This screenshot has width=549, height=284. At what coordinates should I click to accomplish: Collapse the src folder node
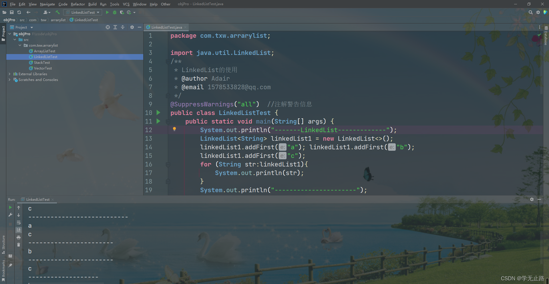click(15, 39)
